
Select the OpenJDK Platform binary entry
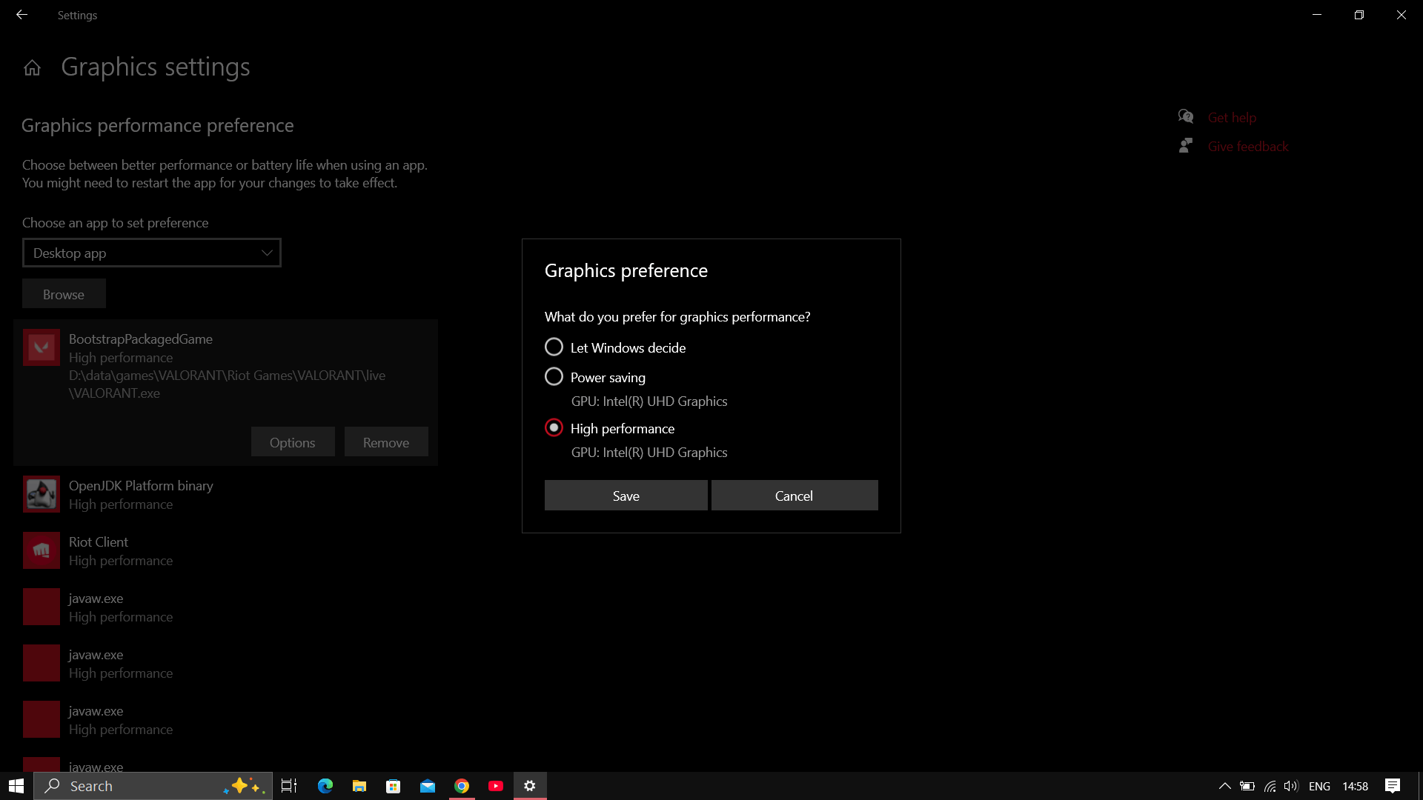click(x=226, y=495)
